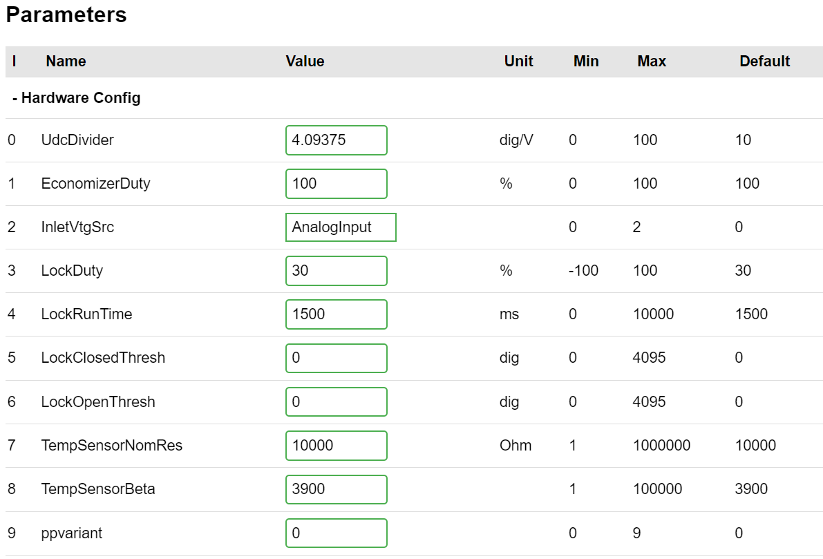Select the TempSensorBeta value box

[336, 489]
